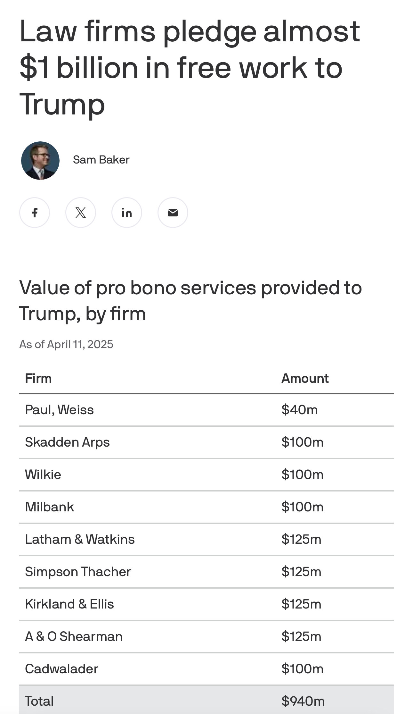Viewport: 413px width, 714px height.
Task: Open Sam Baker's author photo
Action: pyautogui.click(x=40, y=161)
